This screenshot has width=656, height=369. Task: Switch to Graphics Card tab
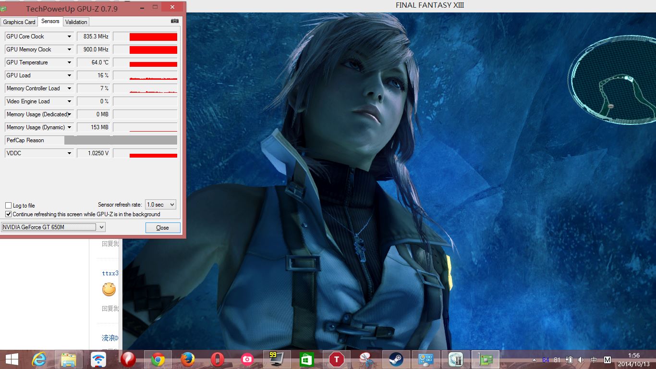point(19,22)
